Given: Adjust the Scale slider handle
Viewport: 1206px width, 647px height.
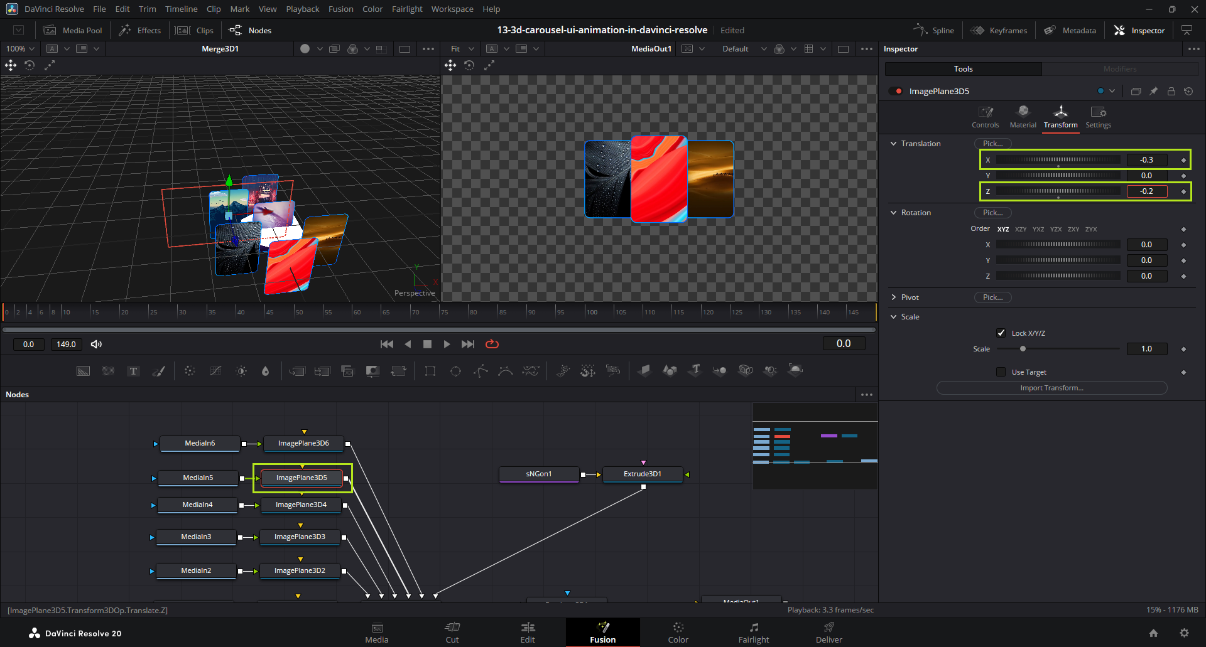Looking at the screenshot, I should (x=1023, y=349).
